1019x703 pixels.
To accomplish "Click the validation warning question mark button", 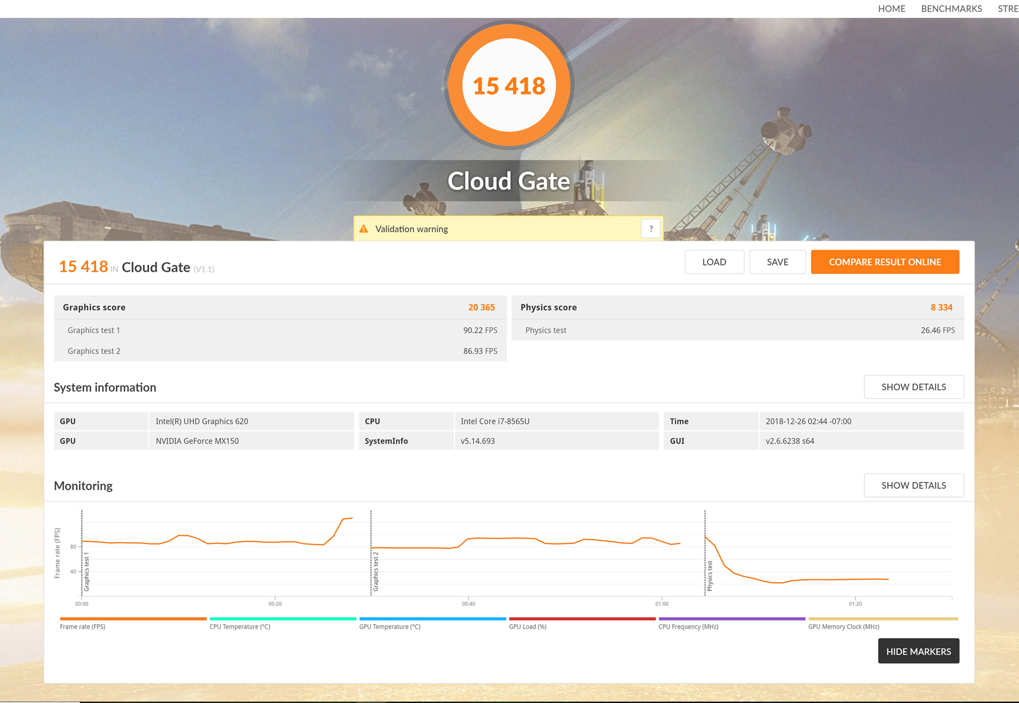I will [651, 229].
